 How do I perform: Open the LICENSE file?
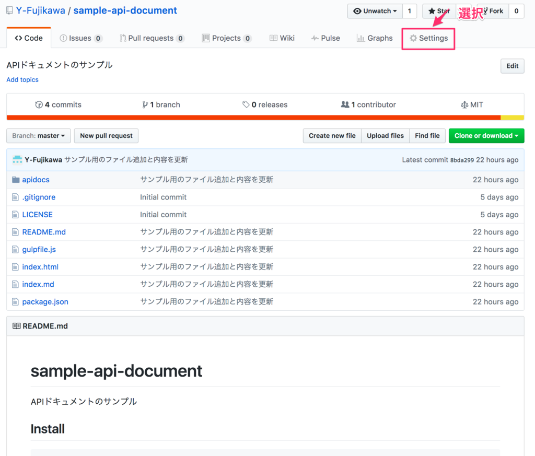(x=38, y=215)
